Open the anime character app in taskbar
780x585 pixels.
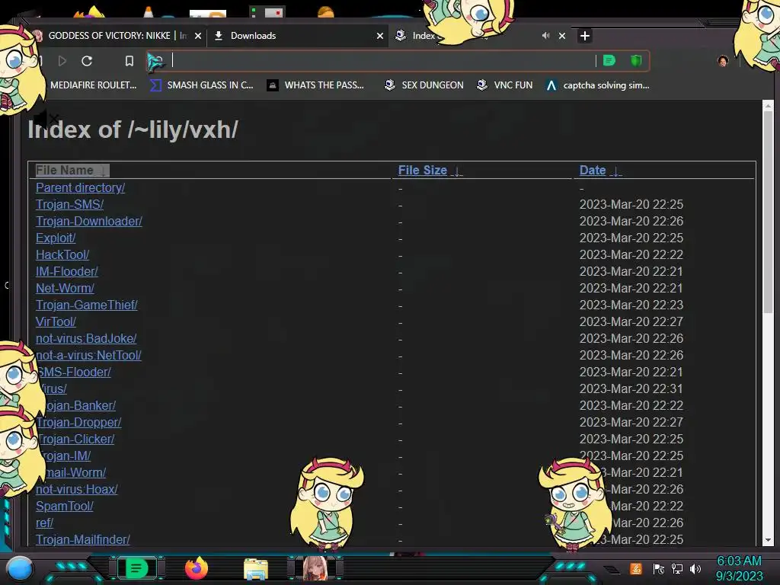[315, 568]
